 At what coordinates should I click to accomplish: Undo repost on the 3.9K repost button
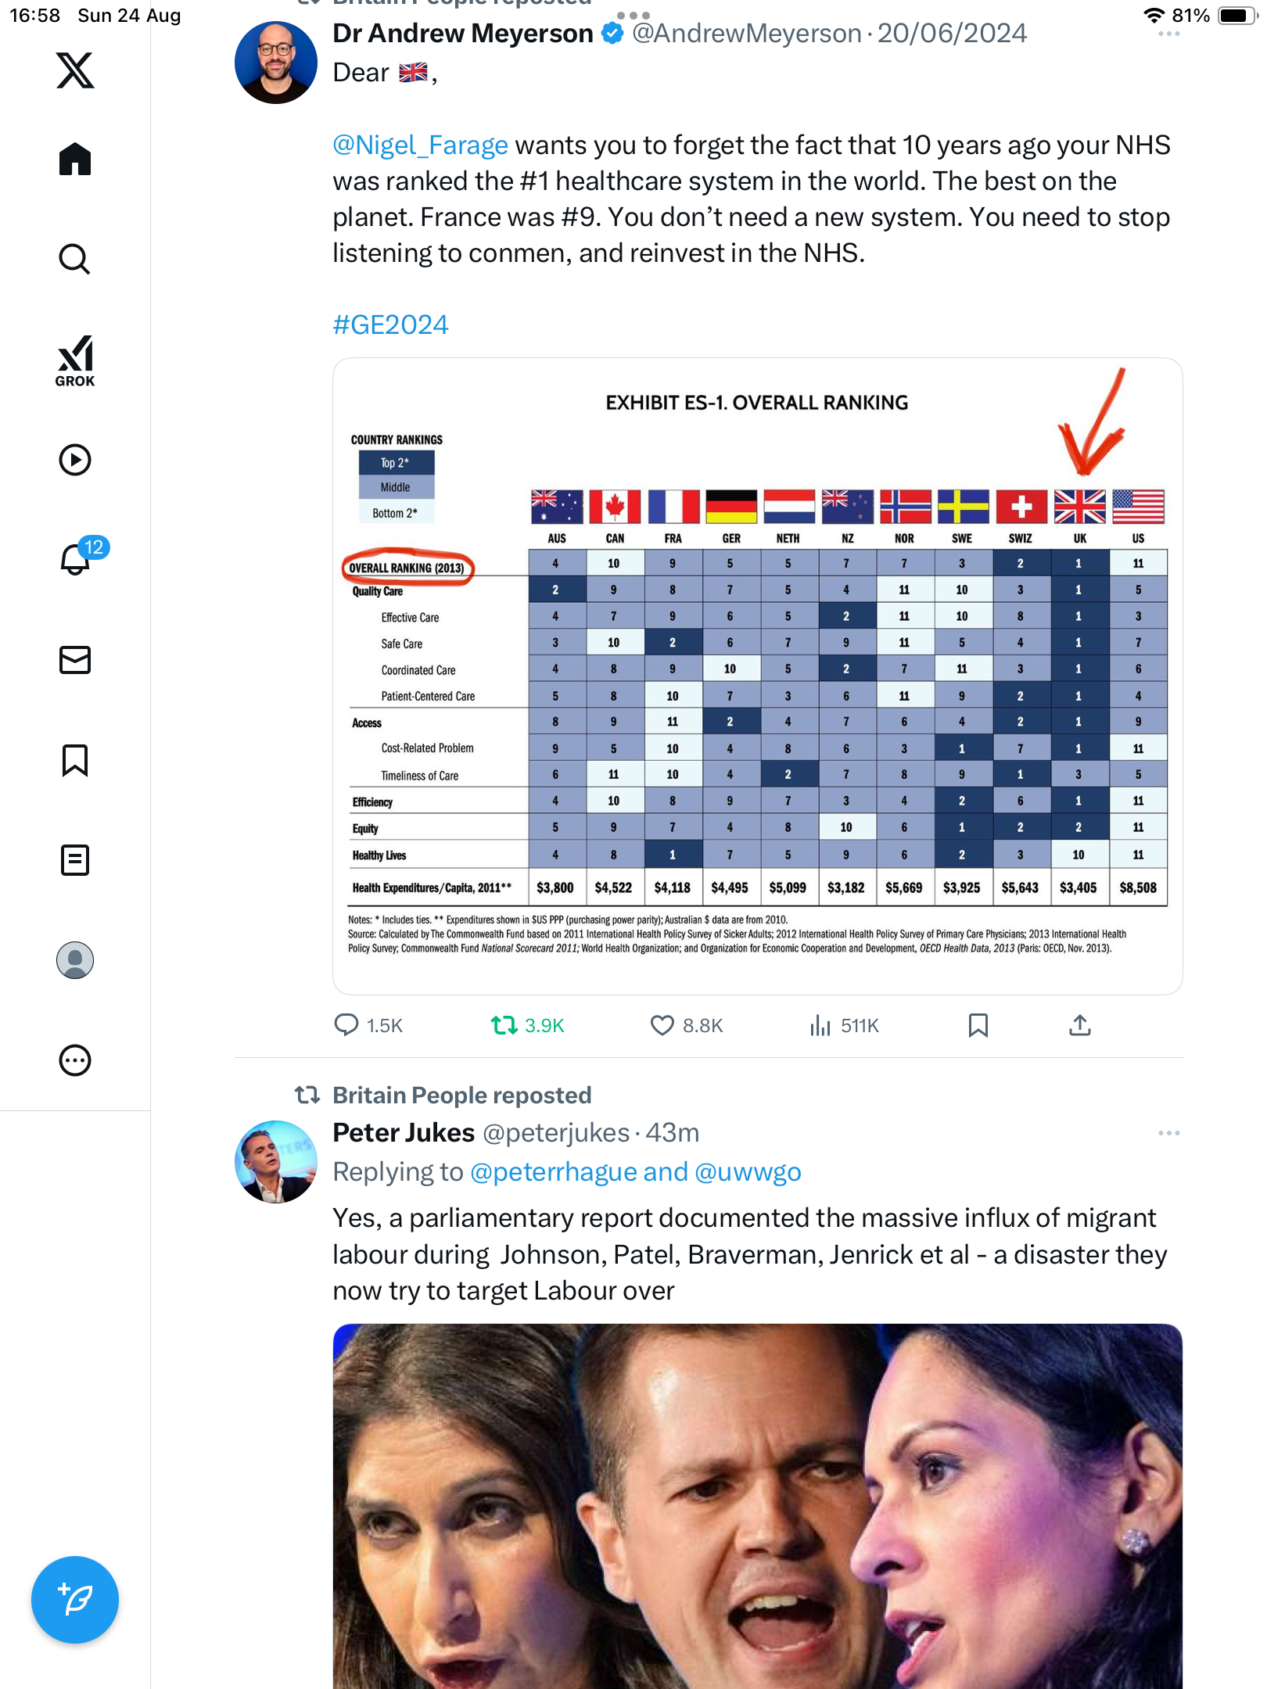pos(504,1025)
